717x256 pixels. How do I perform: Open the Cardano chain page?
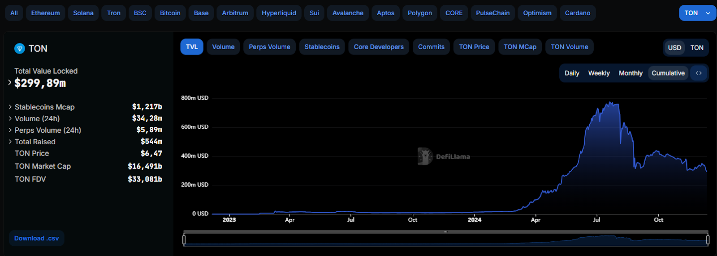click(578, 13)
